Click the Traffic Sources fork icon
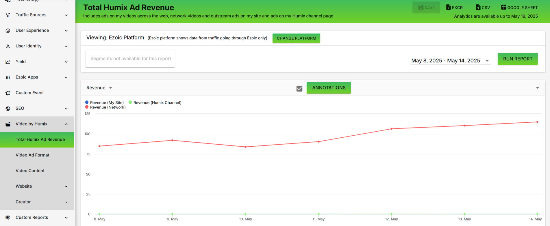The image size is (550, 226). [8, 15]
